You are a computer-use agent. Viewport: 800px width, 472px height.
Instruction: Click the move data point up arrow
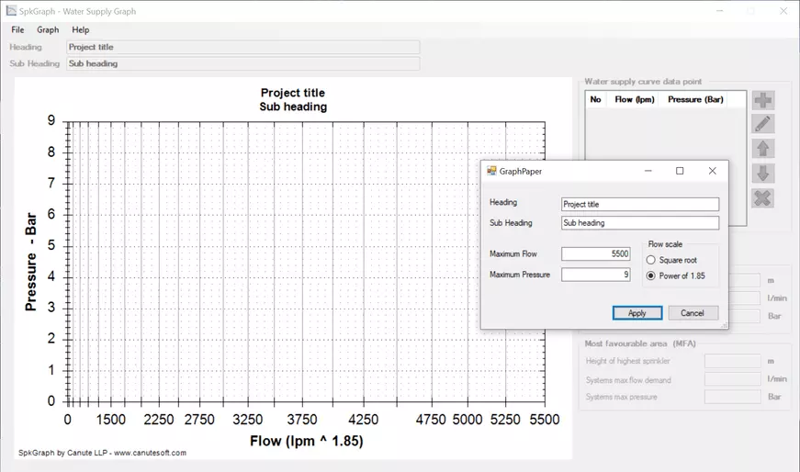[x=762, y=149]
